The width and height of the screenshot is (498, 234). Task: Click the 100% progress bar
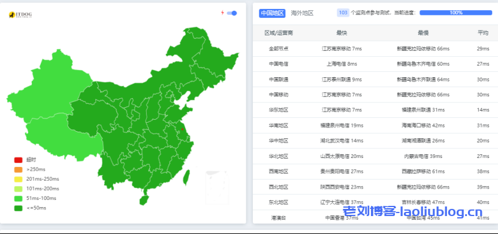click(456, 13)
